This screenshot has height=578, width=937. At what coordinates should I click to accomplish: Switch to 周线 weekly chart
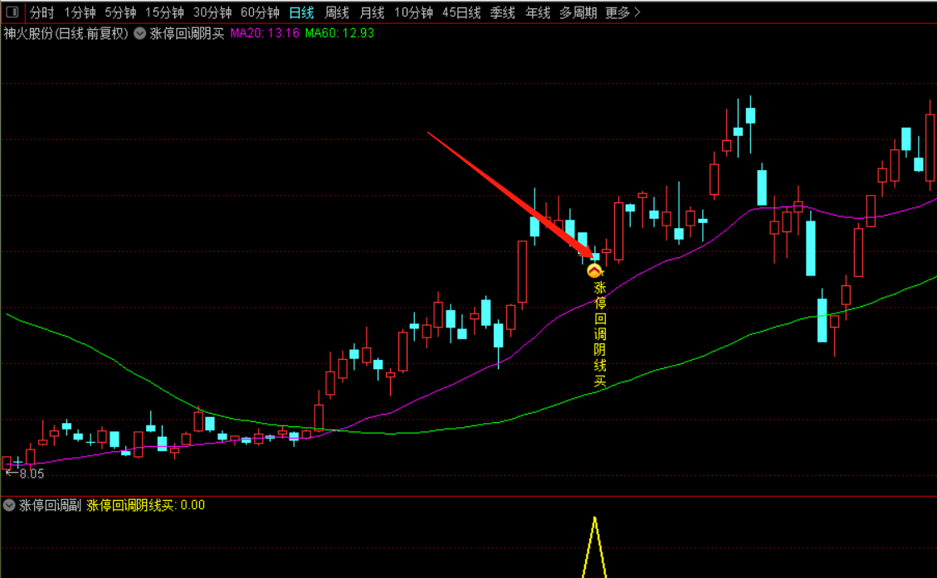coord(337,12)
